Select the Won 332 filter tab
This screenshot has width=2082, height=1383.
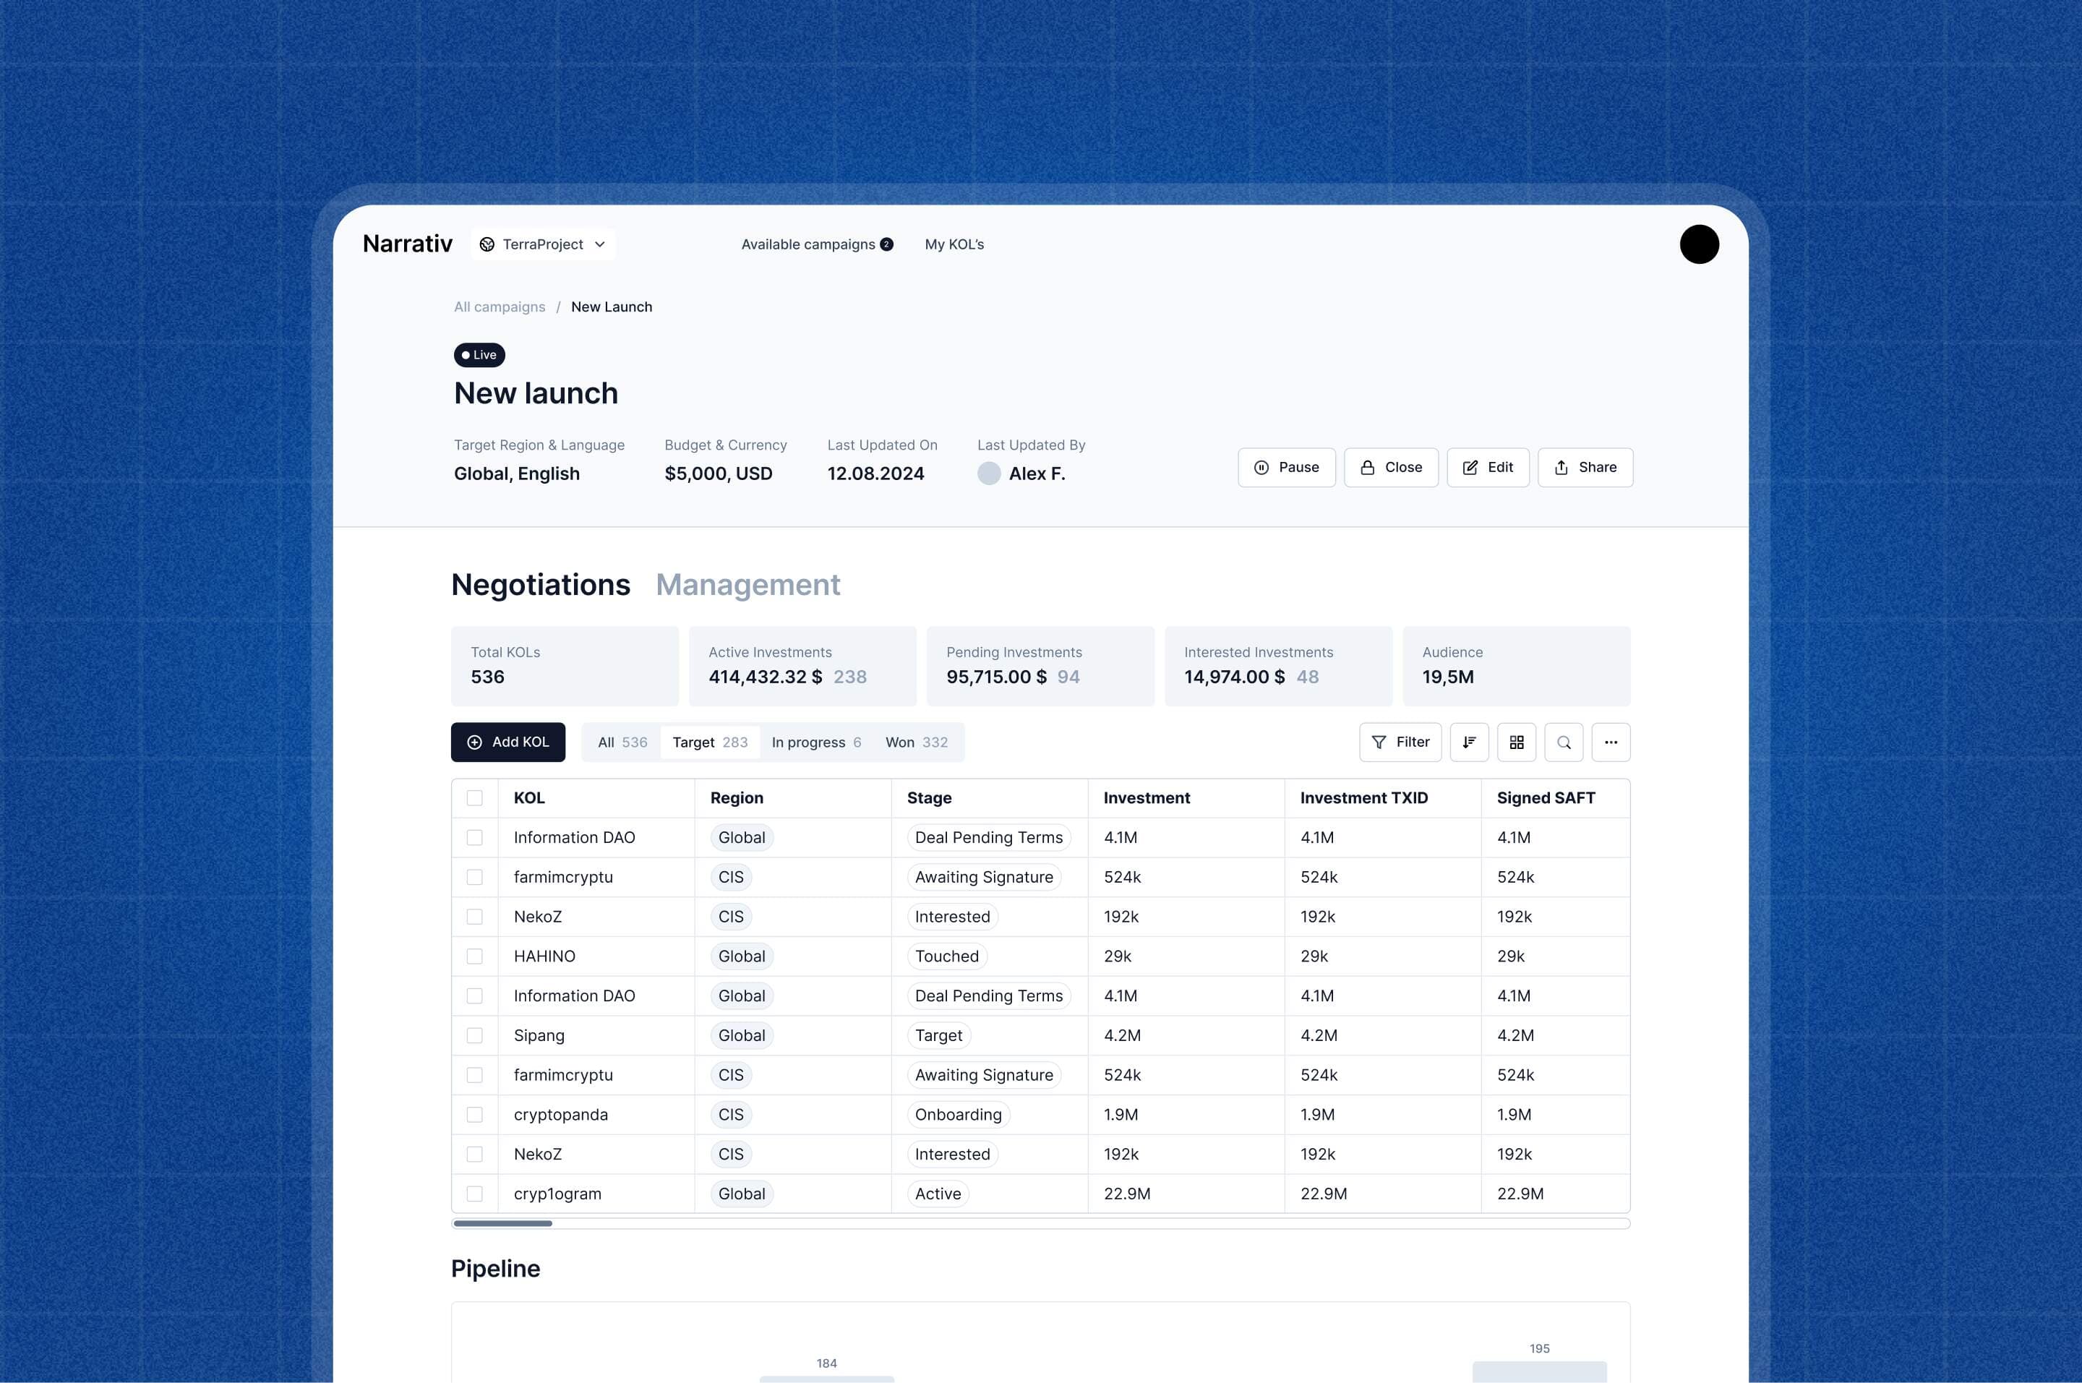point(917,742)
